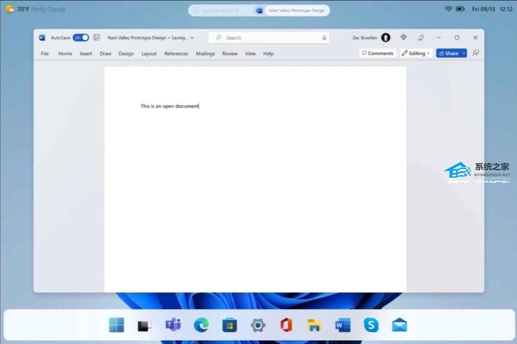Image resolution: width=517 pixels, height=344 pixels.
Task: Open Microsoft Store from the taskbar
Action: coord(230,325)
